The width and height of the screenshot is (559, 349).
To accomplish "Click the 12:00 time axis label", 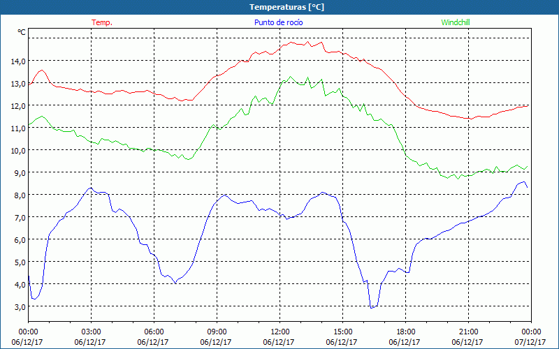I will click(x=280, y=332).
